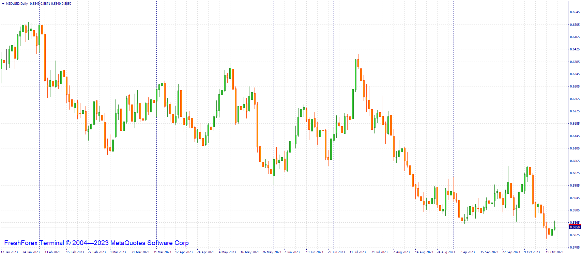Click the 21 Mar 2023 date label
582x256 pixels.
140,252
